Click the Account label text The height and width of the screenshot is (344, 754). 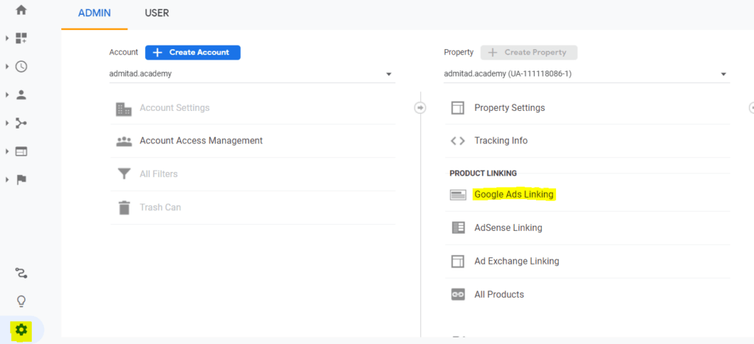(124, 52)
